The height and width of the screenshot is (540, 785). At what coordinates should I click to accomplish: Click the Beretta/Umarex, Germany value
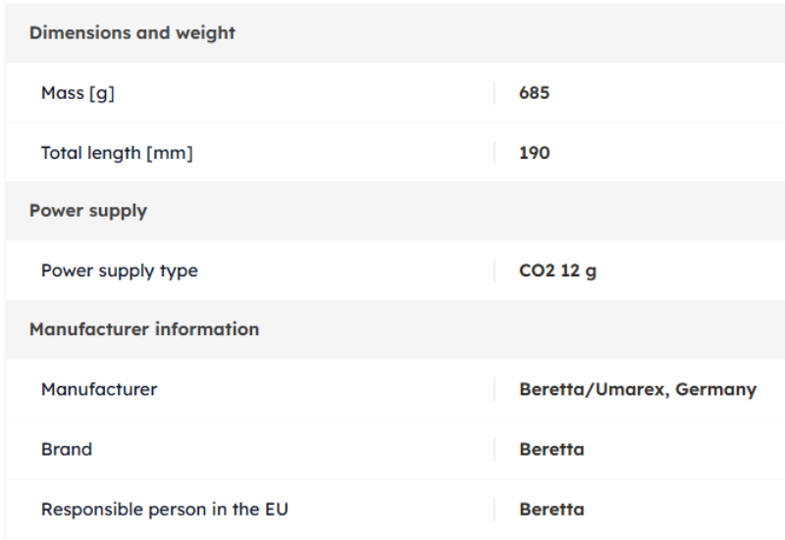[x=638, y=389]
